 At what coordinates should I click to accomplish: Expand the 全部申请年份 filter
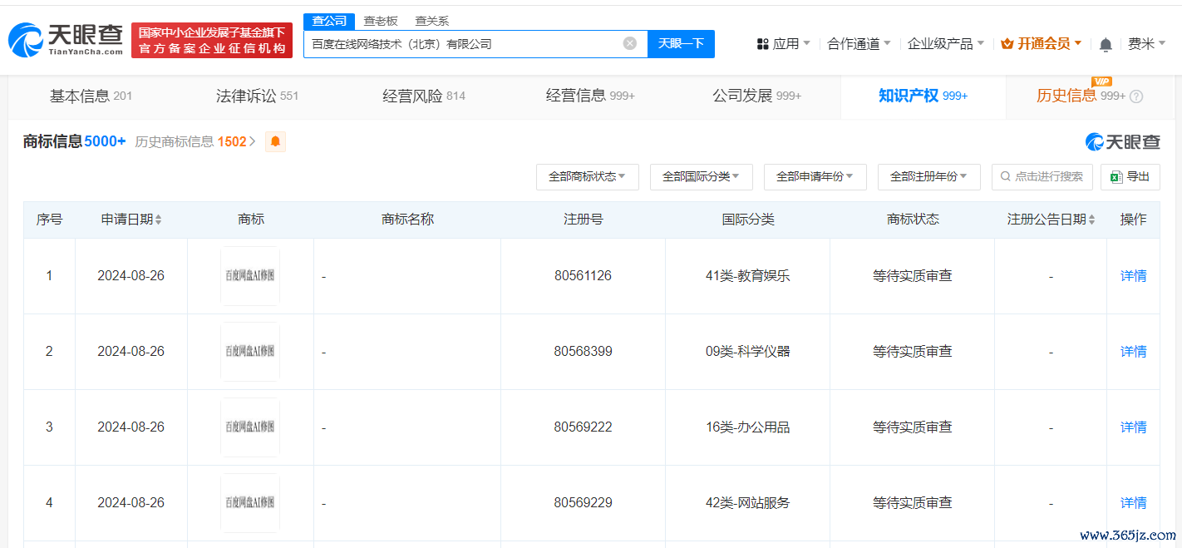[x=815, y=176]
